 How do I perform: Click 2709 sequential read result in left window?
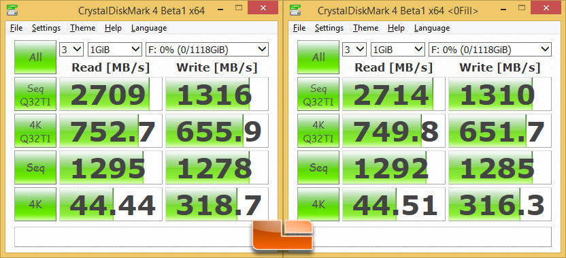(x=111, y=94)
